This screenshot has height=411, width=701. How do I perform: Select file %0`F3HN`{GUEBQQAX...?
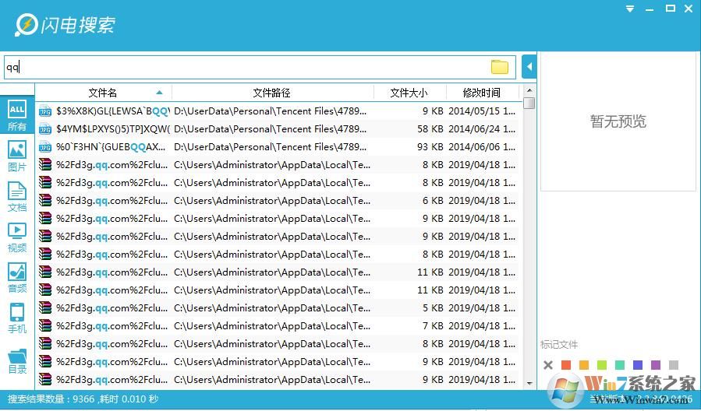point(111,147)
